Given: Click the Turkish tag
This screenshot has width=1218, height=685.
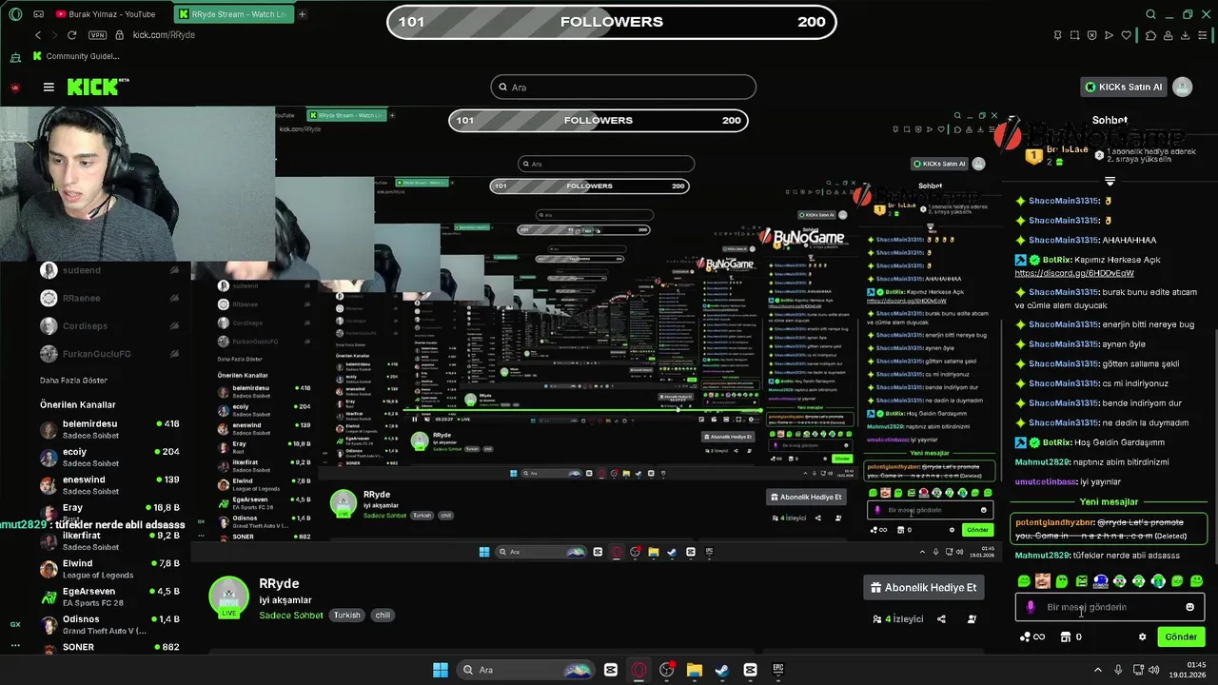Looking at the screenshot, I should tap(347, 615).
